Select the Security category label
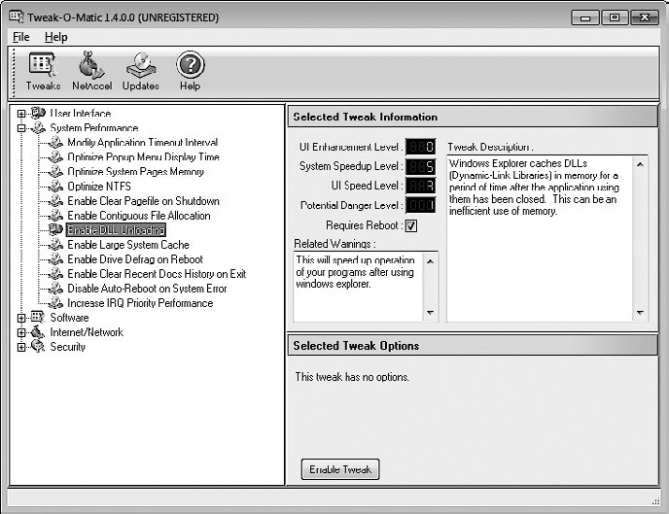669x514 pixels. pyautogui.click(x=68, y=347)
